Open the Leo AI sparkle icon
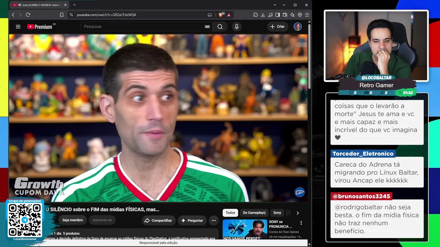This screenshot has width=440, height=247. [x=292, y=15]
